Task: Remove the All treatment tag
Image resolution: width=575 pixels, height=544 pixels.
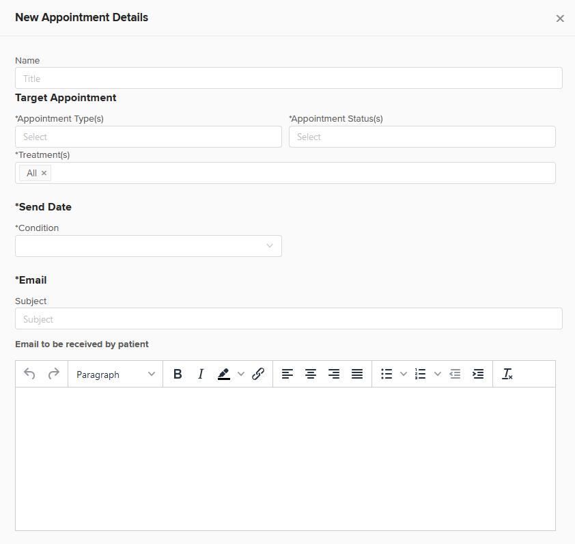Action: coord(44,173)
